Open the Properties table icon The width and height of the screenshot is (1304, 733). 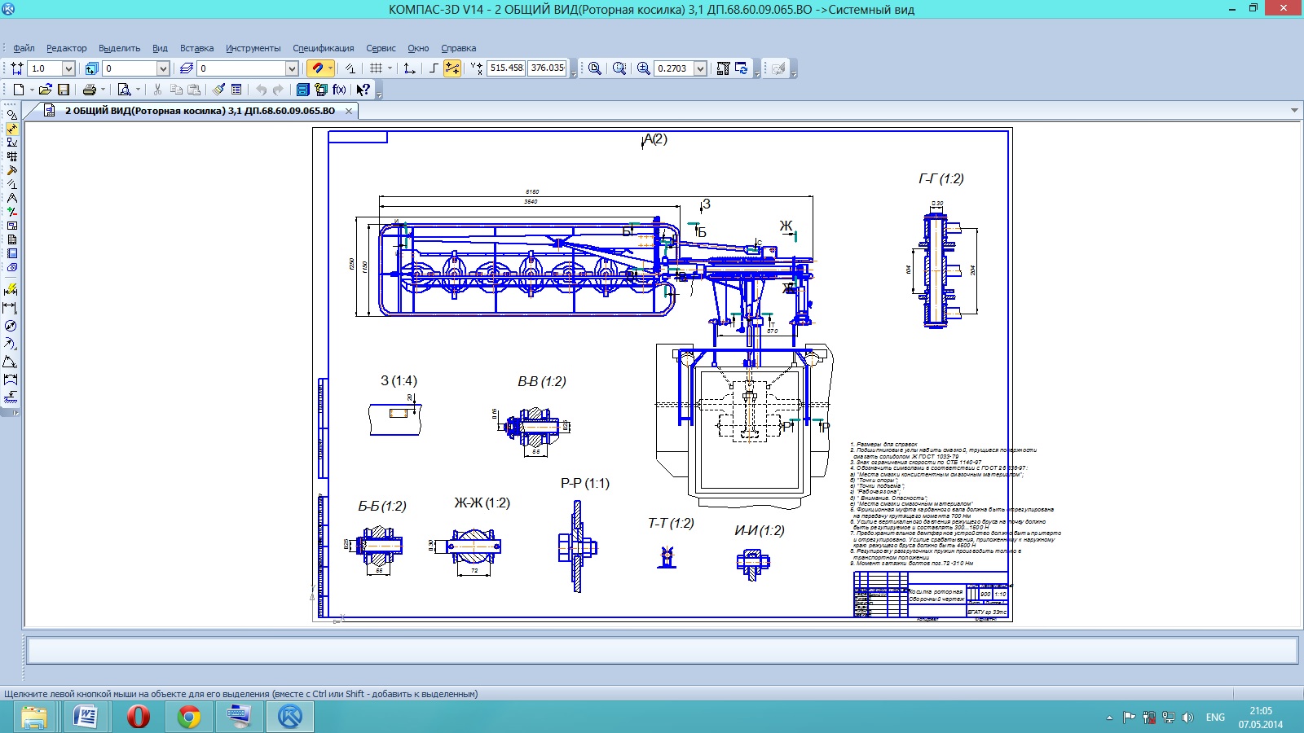pos(236,90)
